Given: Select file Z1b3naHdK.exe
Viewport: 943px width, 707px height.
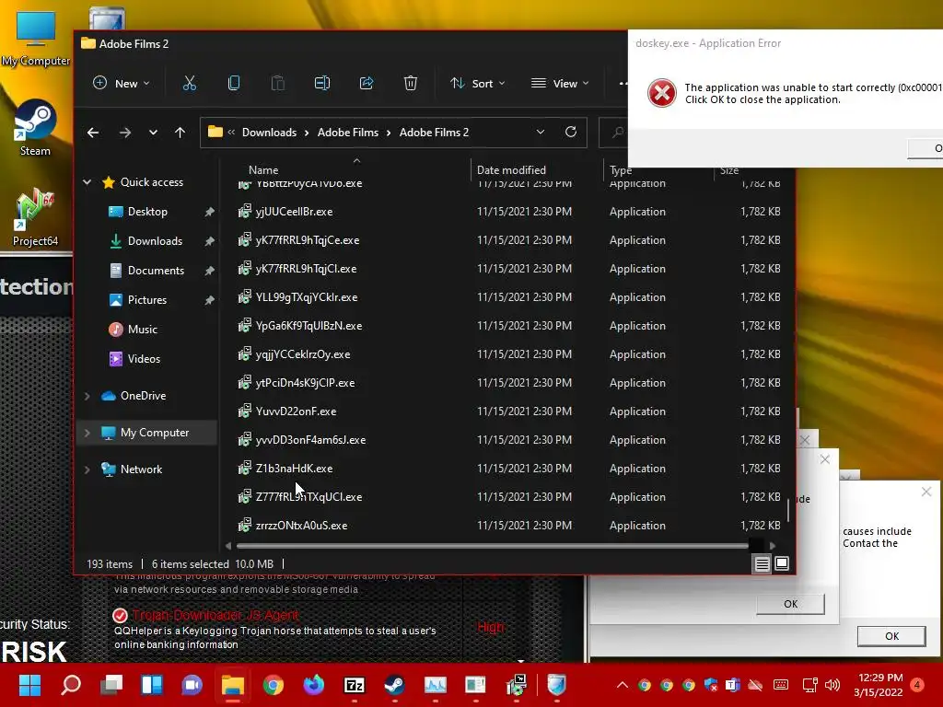Looking at the screenshot, I should click(294, 469).
